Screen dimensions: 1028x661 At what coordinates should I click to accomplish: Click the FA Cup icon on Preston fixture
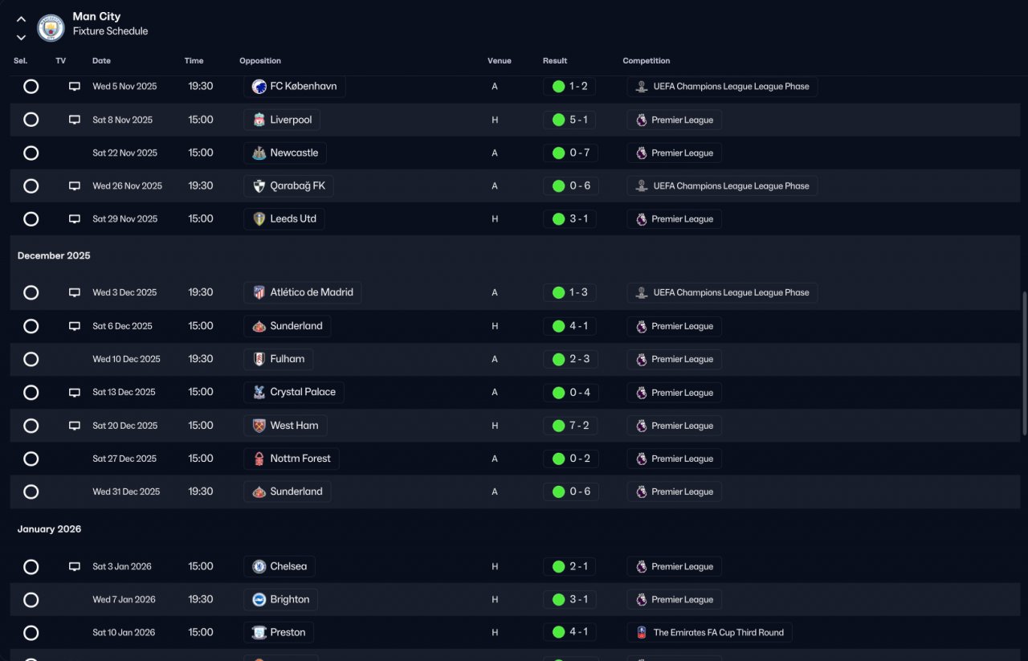[641, 632]
